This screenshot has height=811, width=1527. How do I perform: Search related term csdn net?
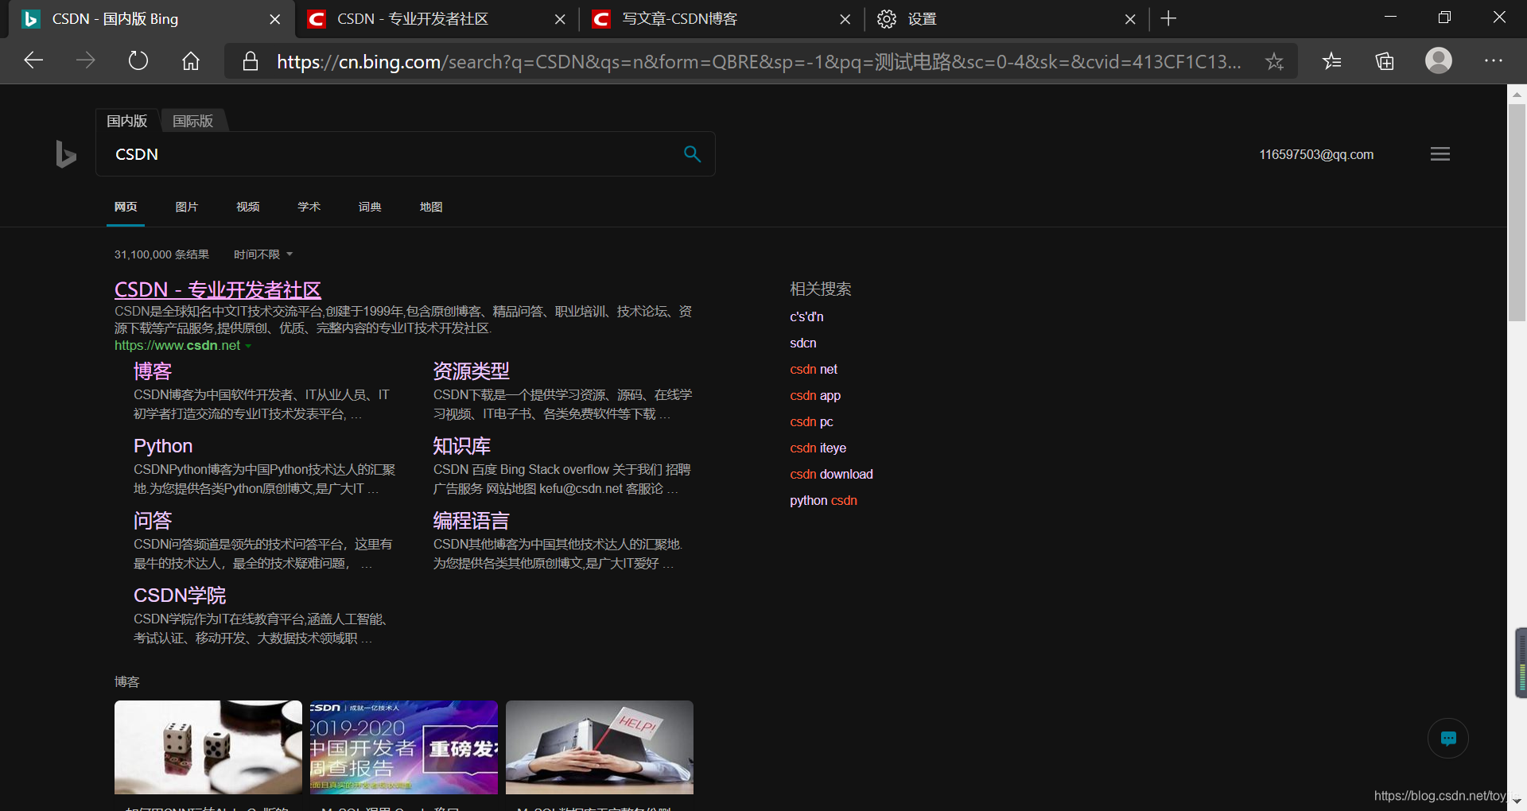pyautogui.click(x=814, y=369)
